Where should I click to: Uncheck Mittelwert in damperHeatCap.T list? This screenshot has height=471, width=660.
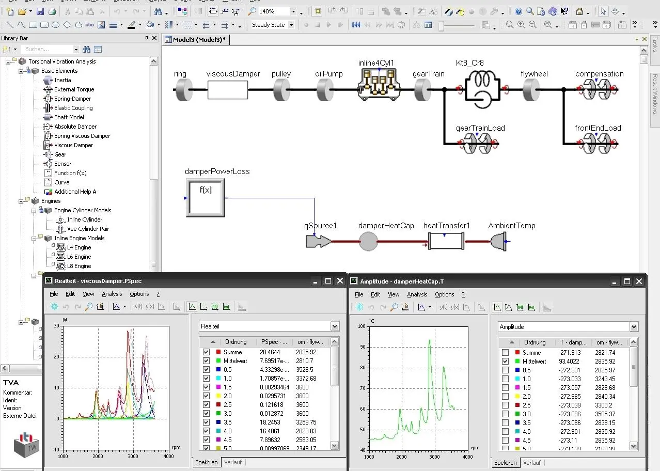point(505,362)
